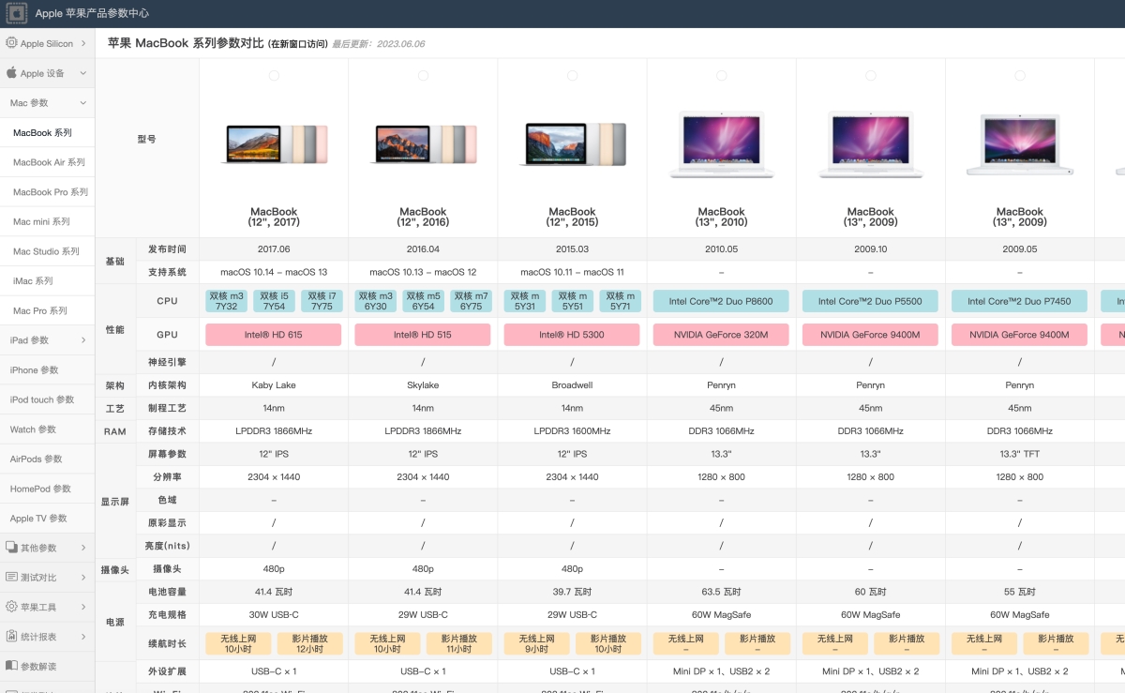Click the 双核 m3 7Y32 CPU tag
The height and width of the screenshot is (693, 1125).
226,301
